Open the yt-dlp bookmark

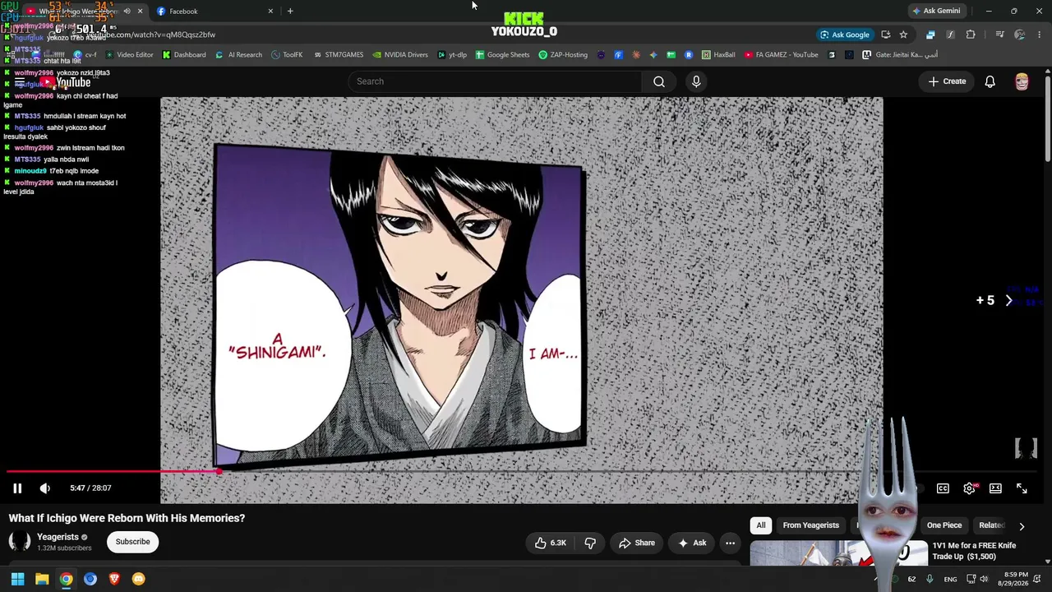coord(452,55)
